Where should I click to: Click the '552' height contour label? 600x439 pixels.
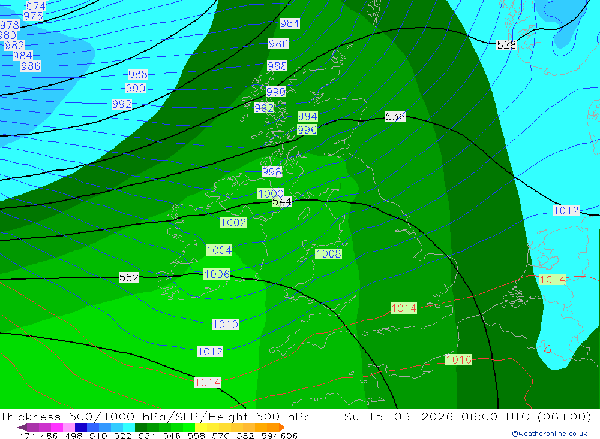(129, 277)
